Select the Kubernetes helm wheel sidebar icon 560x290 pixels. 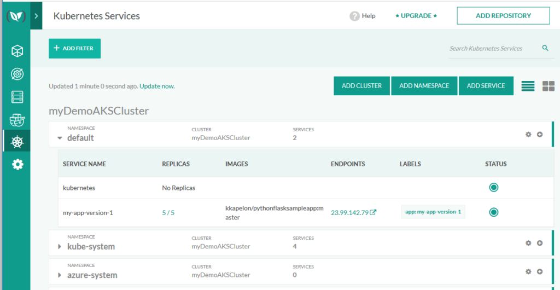click(x=17, y=142)
